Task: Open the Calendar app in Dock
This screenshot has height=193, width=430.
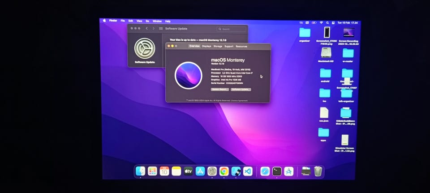Action: click(x=164, y=171)
